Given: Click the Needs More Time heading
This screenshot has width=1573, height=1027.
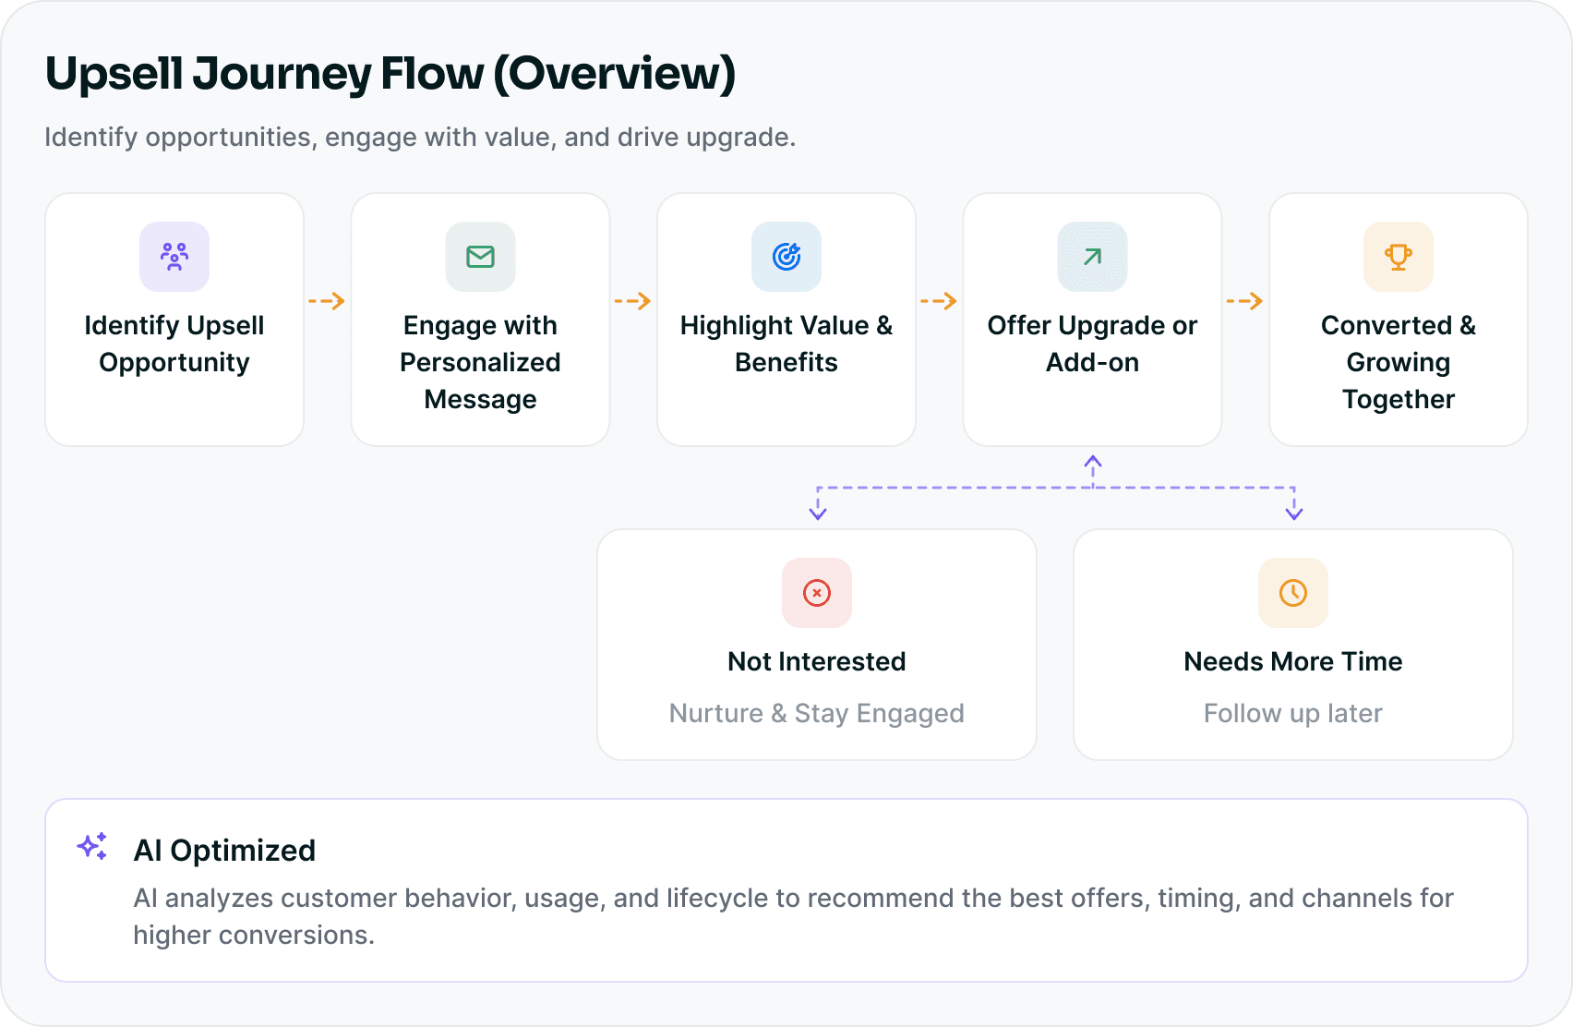Looking at the screenshot, I should tap(1293, 661).
